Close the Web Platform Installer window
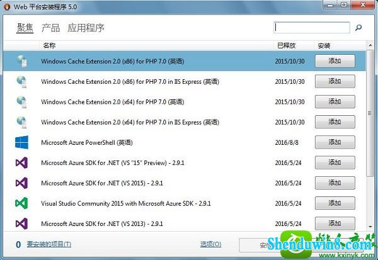Screen dimensions: 378x260 [x=364, y=5]
